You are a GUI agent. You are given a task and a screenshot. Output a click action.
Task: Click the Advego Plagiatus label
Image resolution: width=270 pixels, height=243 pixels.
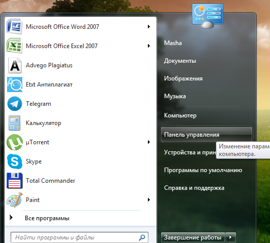[49, 65]
